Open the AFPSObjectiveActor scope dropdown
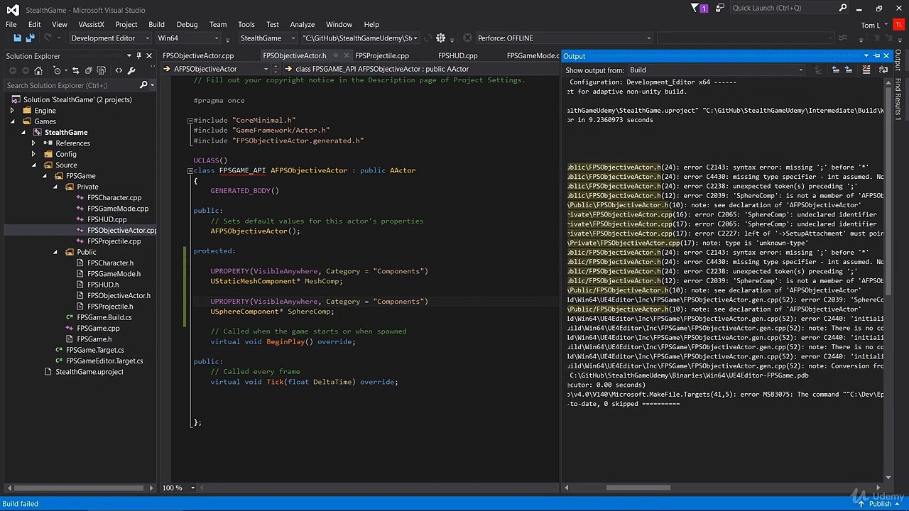This screenshot has height=511, width=909. coord(216,69)
